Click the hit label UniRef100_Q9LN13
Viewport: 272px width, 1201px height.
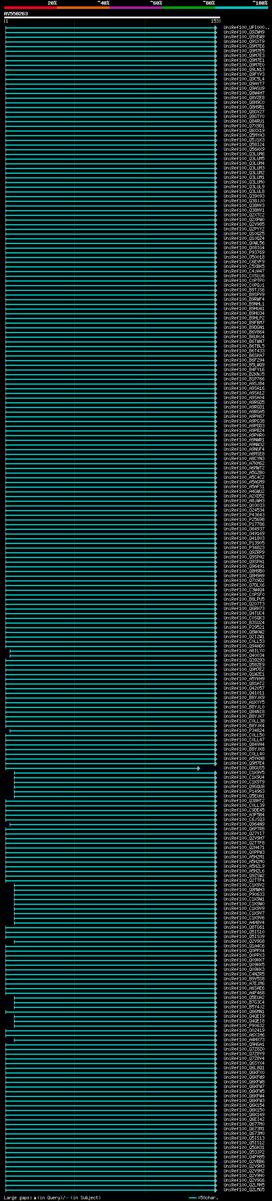click(244, 70)
